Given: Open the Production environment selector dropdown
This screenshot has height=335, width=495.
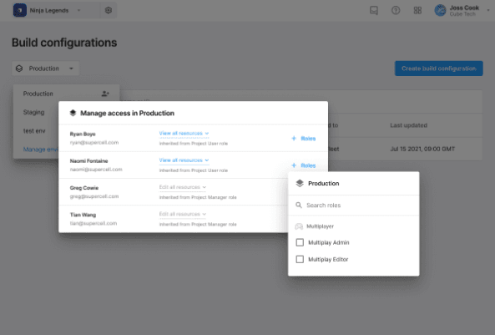Looking at the screenshot, I should [45, 69].
